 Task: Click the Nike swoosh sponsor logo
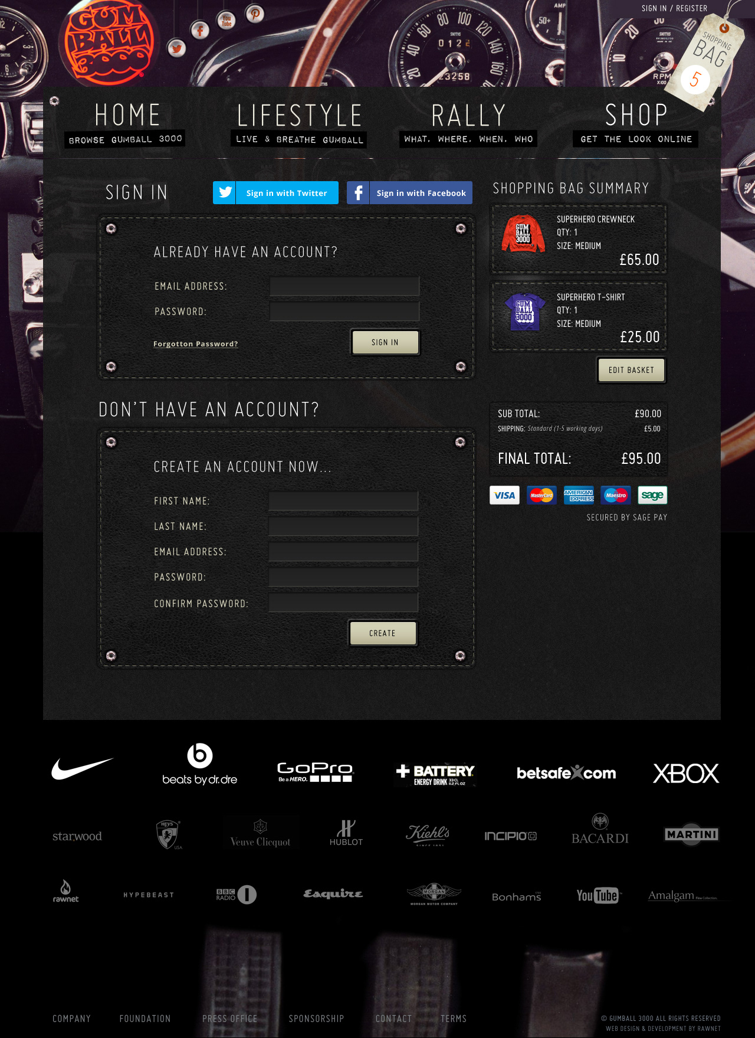click(82, 769)
